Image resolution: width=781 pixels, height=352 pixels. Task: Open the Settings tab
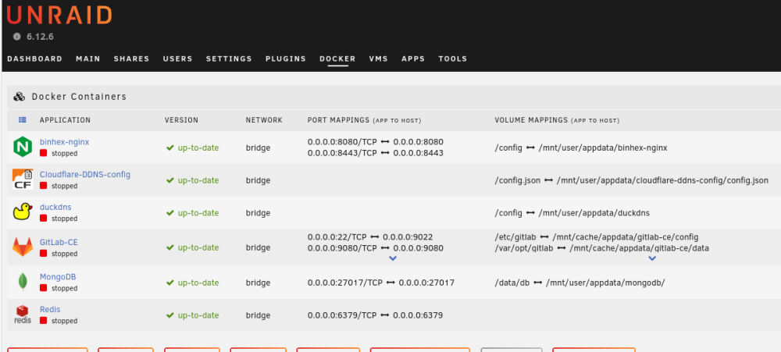point(229,59)
